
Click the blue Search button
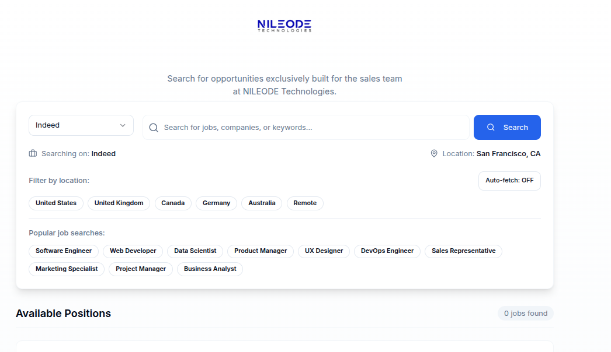507,127
